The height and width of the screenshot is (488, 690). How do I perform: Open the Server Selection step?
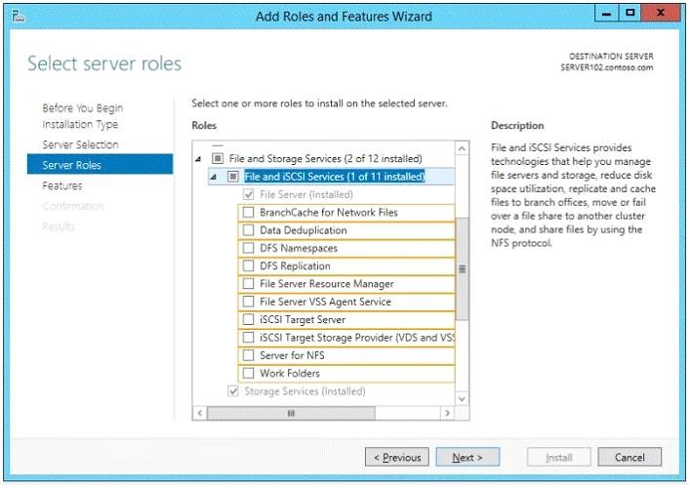pyautogui.click(x=81, y=144)
